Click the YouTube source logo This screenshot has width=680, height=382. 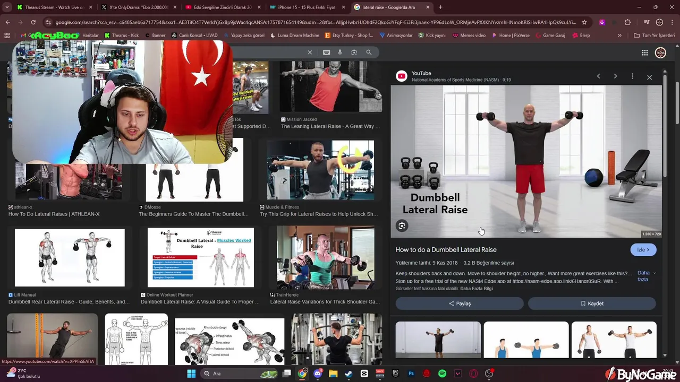pos(402,76)
